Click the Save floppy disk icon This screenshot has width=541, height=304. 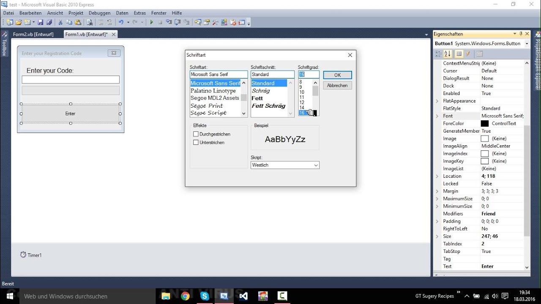point(41,22)
